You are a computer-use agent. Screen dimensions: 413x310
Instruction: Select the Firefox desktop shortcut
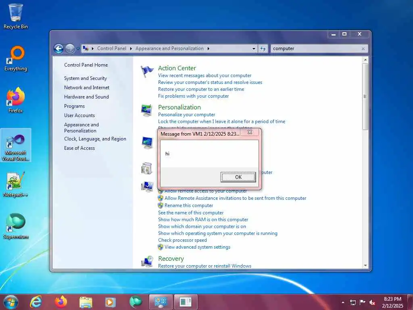[16, 100]
